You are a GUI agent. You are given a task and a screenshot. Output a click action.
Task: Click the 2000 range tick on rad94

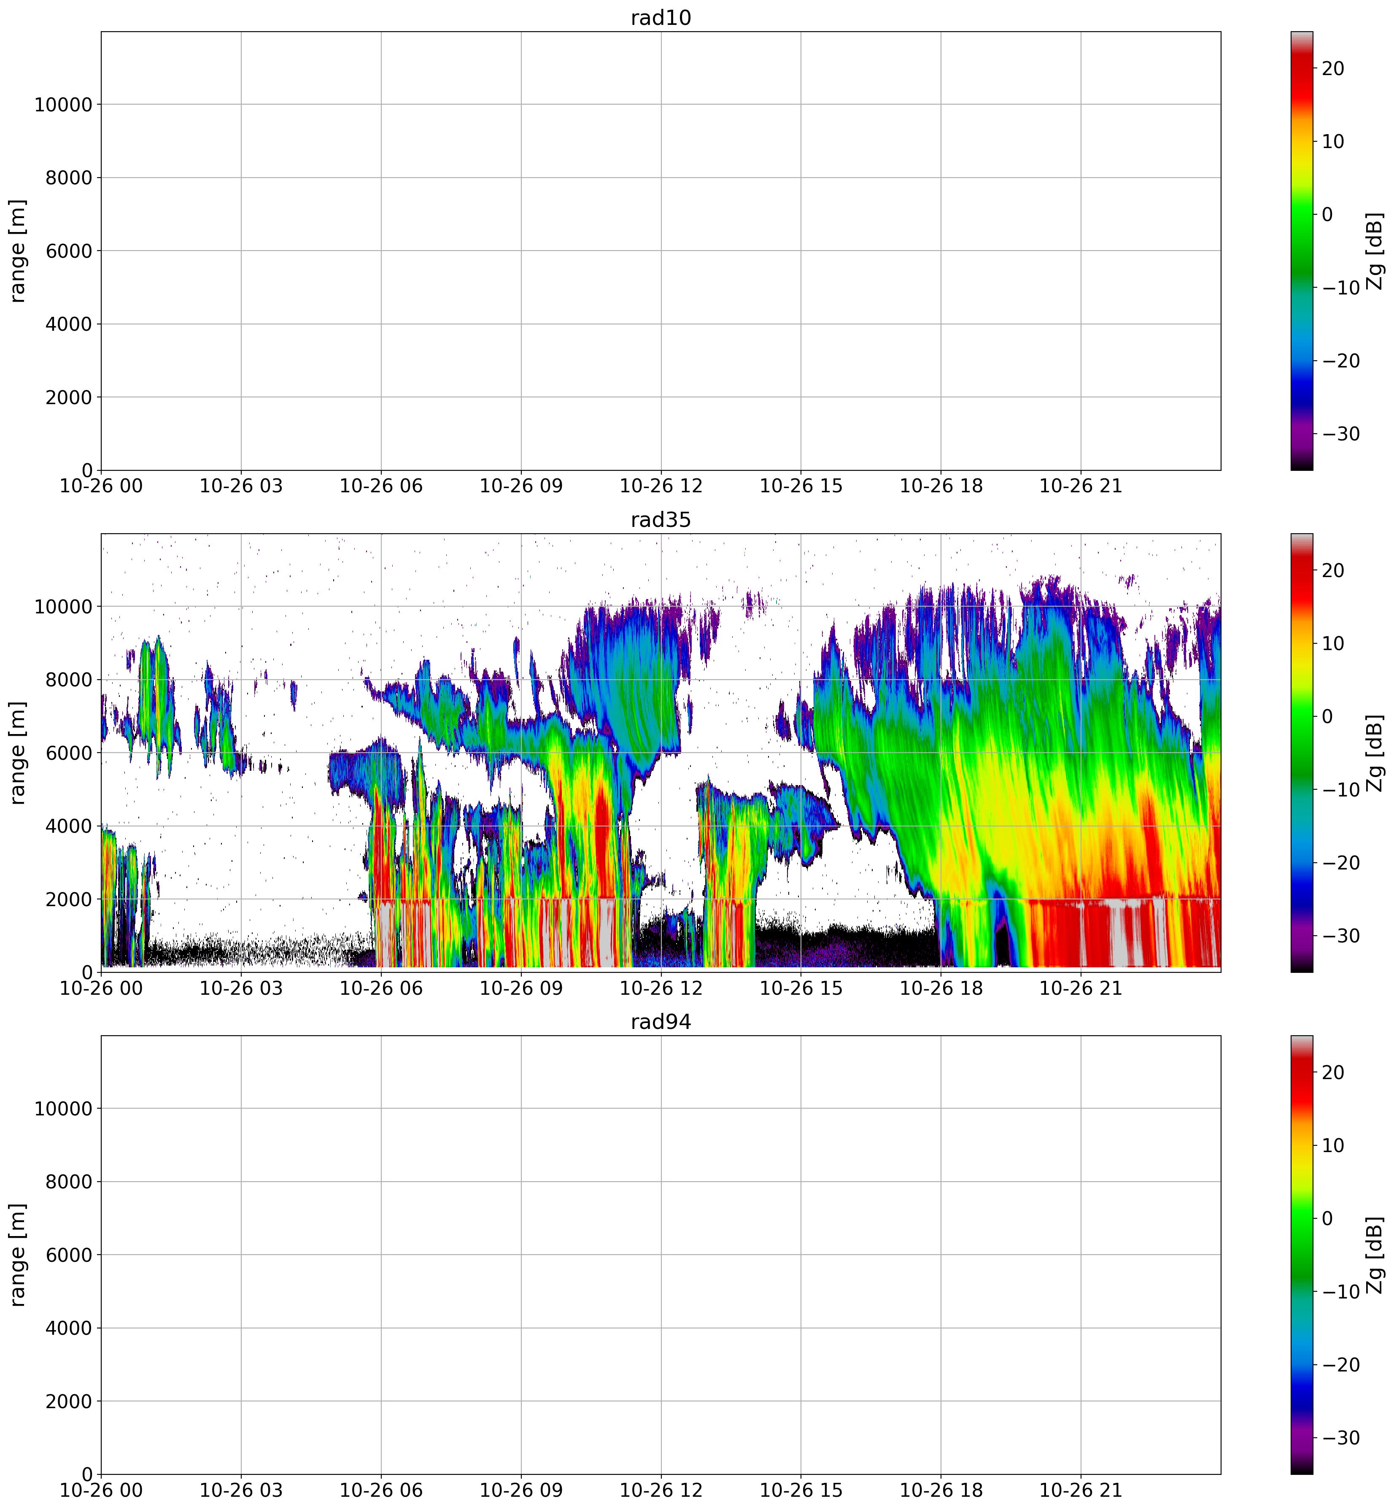pyautogui.click(x=68, y=1401)
